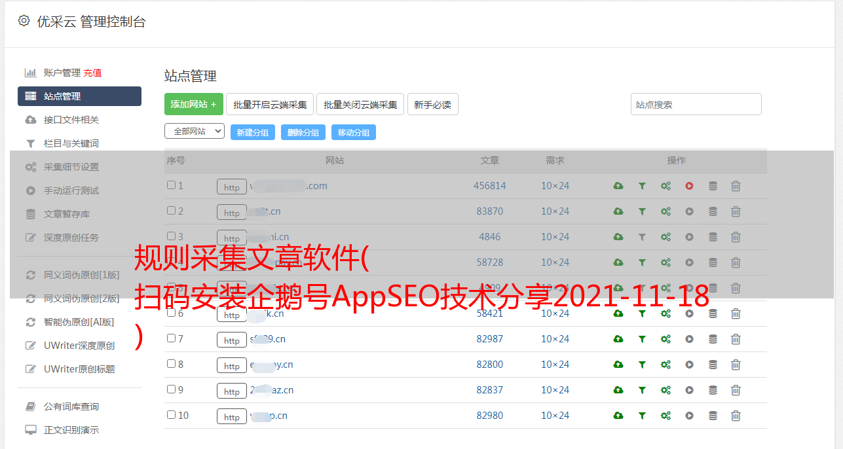The width and height of the screenshot is (843, 449).
Task: Click the http protocol selector in row 8
Action: 232,366
